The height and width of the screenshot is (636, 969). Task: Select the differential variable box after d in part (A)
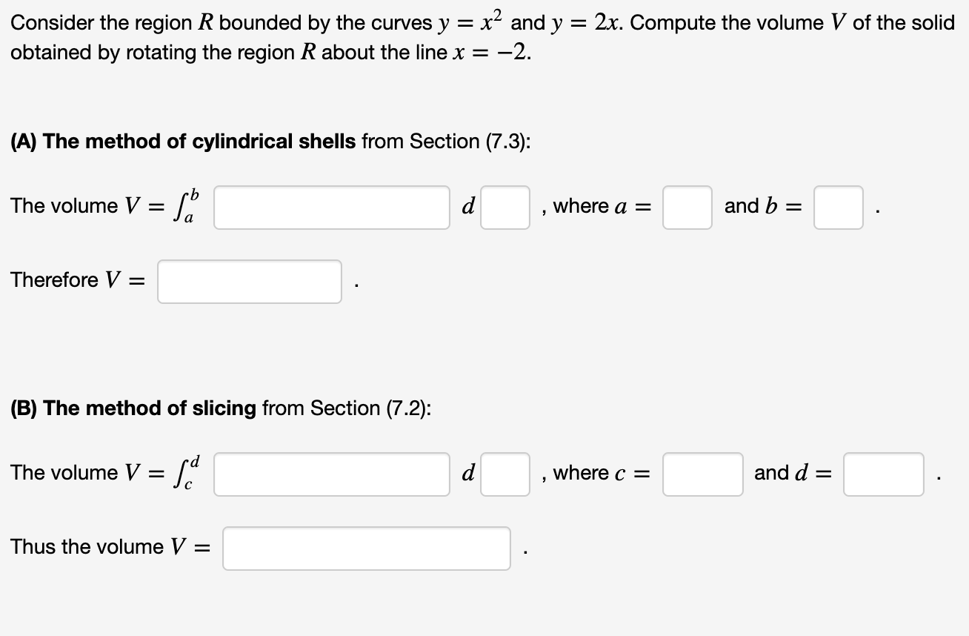[505, 207]
